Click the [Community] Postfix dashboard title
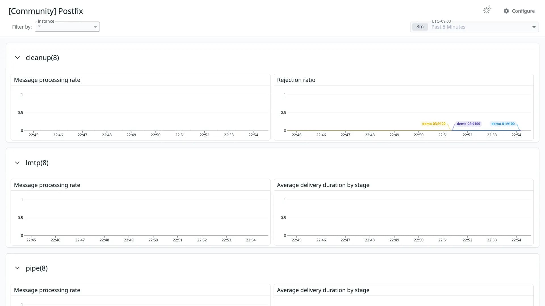Screen dimensions: 545x306 coord(46,11)
